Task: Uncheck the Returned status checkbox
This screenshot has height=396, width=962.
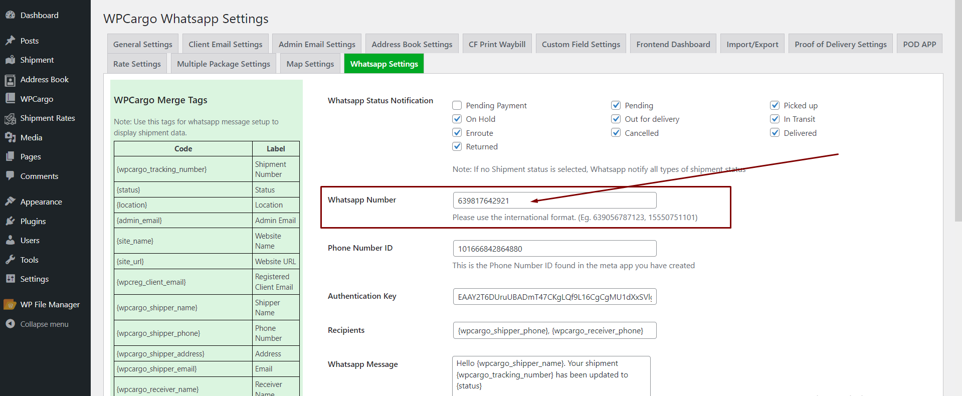Action: pyautogui.click(x=457, y=146)
